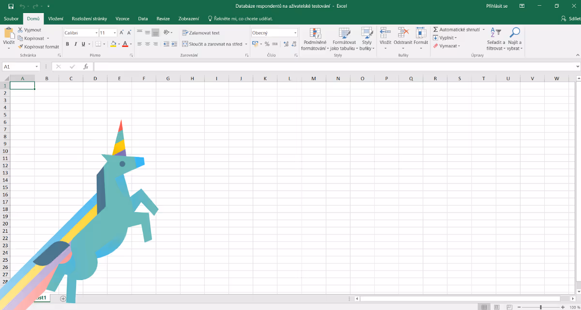Open Najít a vybrat menu
Screen dimensions: 581x310
(515, 39)
